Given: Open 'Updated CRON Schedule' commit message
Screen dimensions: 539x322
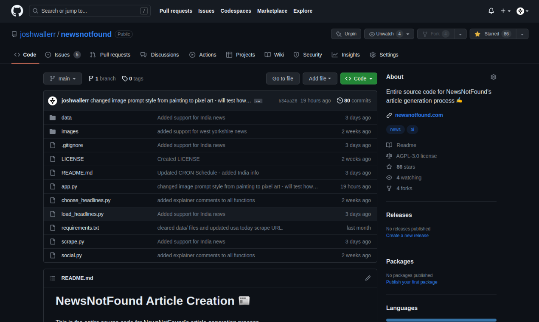Looking at the screenshot, I should coord(208,172).
